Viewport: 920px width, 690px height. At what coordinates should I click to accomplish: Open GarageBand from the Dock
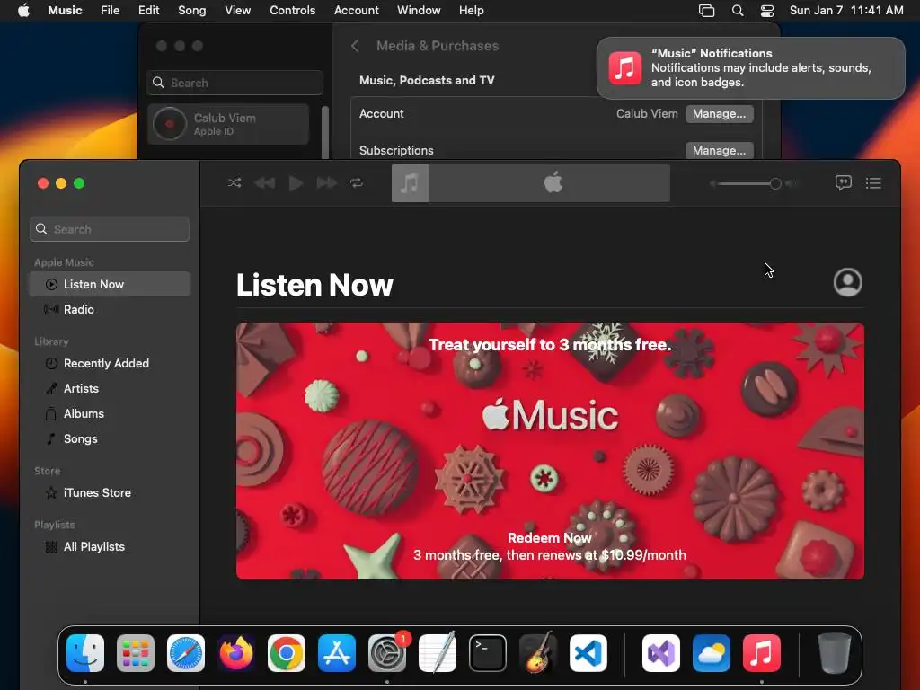click(538, 653)
